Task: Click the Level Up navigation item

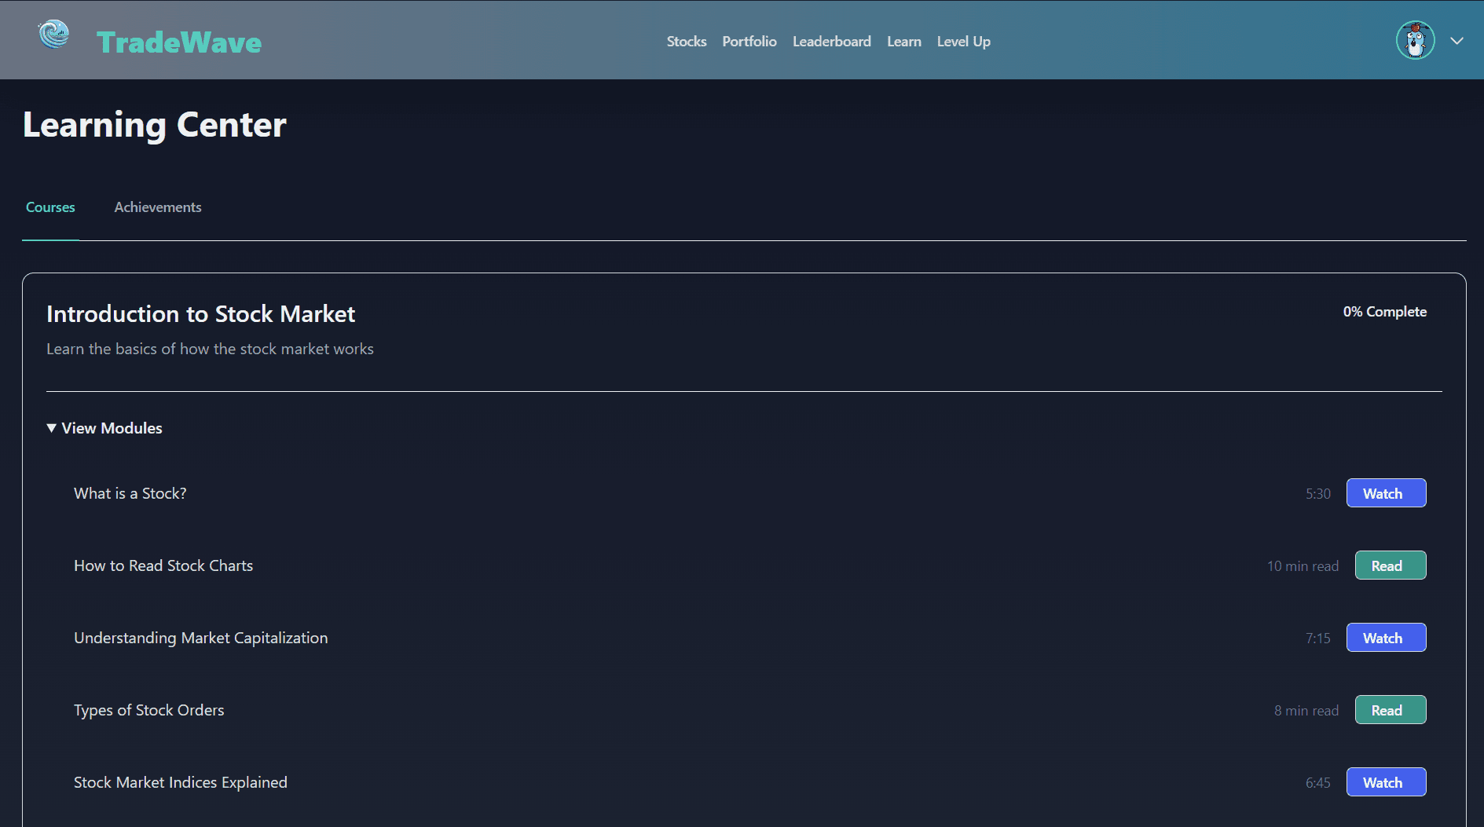Action: click(962, 41)
